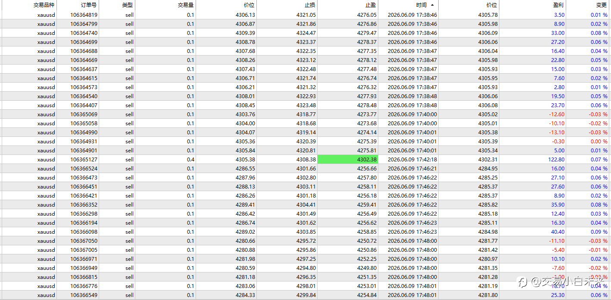611x300 pixels.
Task: Select the opening price 4287.96
Action: (x=245, y=177)
